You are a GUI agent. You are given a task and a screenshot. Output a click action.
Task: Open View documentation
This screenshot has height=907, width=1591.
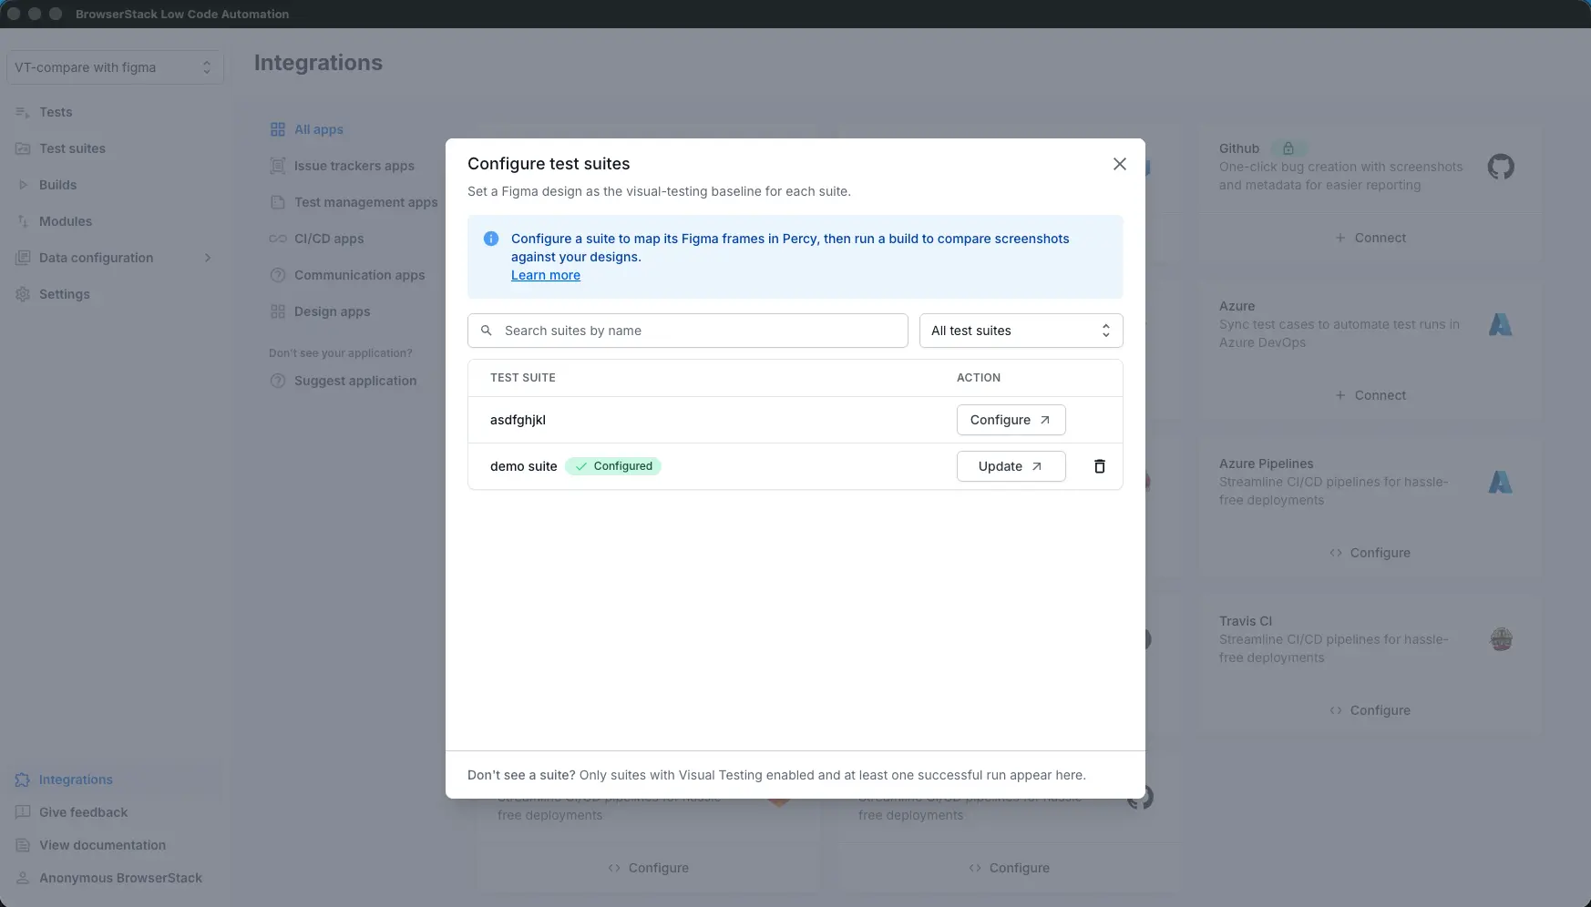point(102,845)
